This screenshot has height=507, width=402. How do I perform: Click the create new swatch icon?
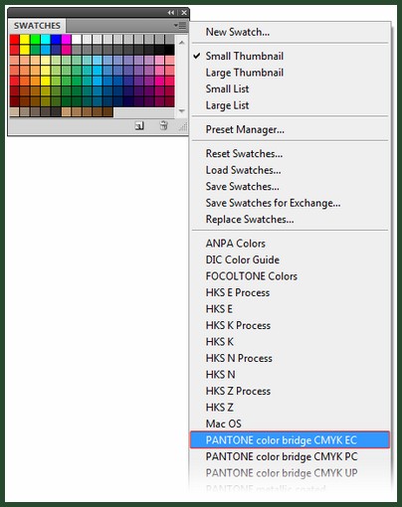(x=139, y=125)
